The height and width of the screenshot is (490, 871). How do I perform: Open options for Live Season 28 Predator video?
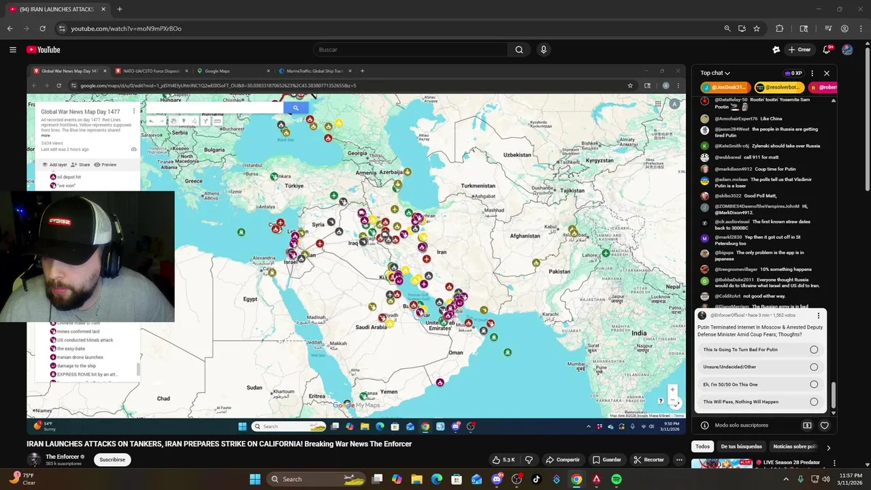(x=834, y=463)
